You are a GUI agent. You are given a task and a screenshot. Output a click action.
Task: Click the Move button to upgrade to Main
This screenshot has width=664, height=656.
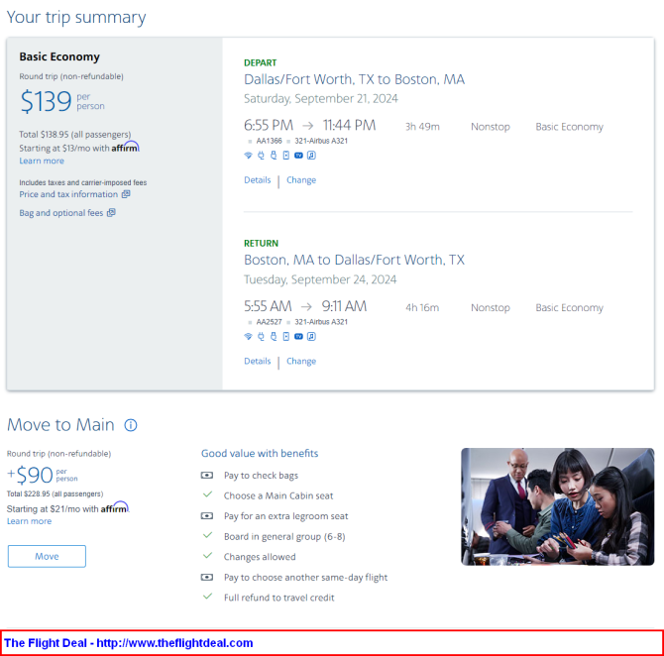(47, 556)
